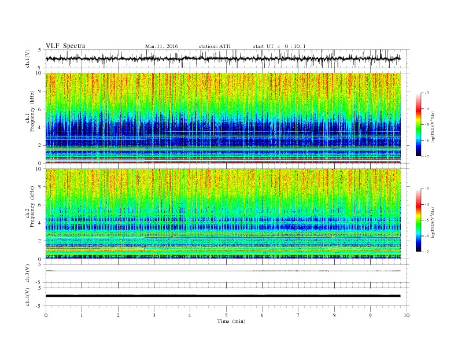Image resolution: width=458 pixels, height=354 pixels.
Task: Click the '6' kHz tick of ch.1 spectrogram
Action: click(40, 109)
